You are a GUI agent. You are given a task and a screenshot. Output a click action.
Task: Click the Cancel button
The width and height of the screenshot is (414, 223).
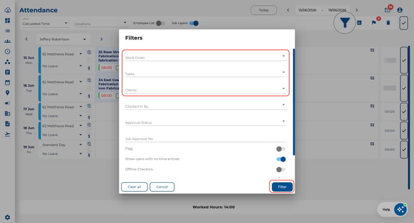(x=162, y=187)
